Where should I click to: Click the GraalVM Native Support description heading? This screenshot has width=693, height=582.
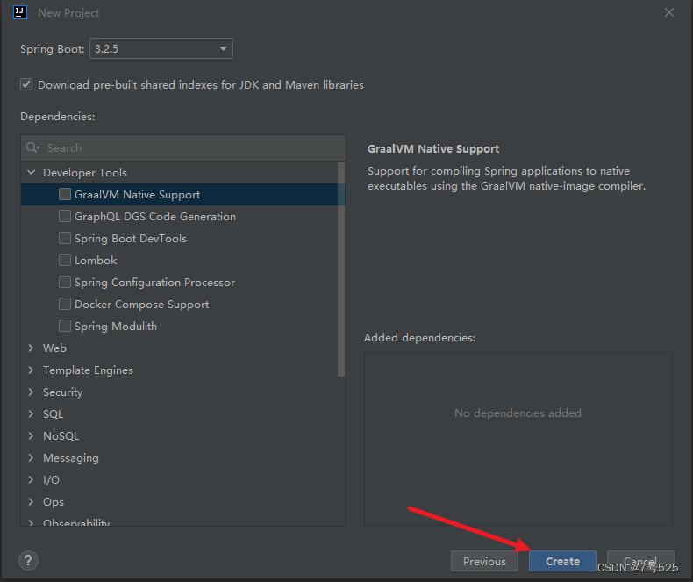(433, 149)
